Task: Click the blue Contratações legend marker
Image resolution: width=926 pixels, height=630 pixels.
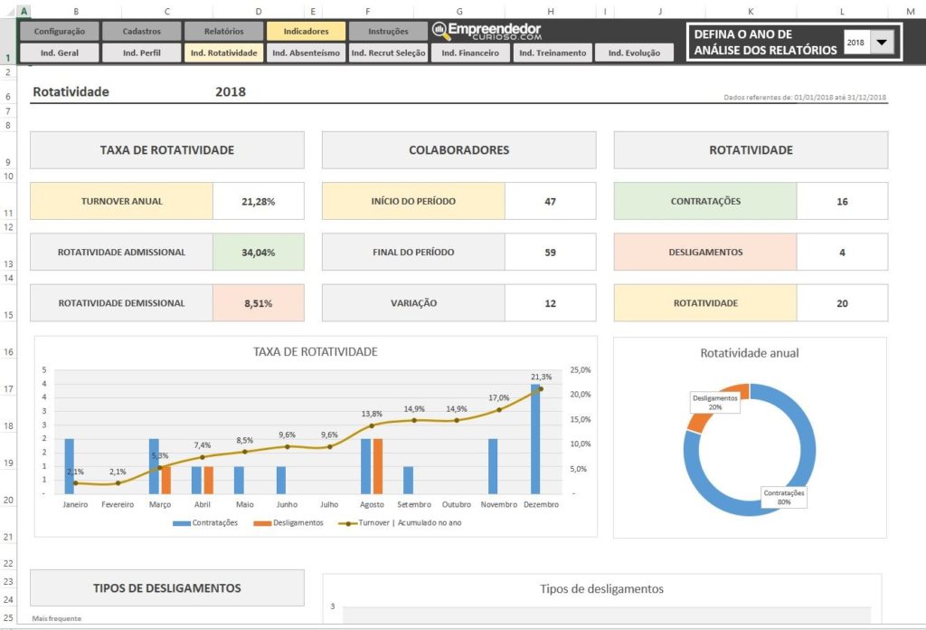Action: tap(181, 523)
